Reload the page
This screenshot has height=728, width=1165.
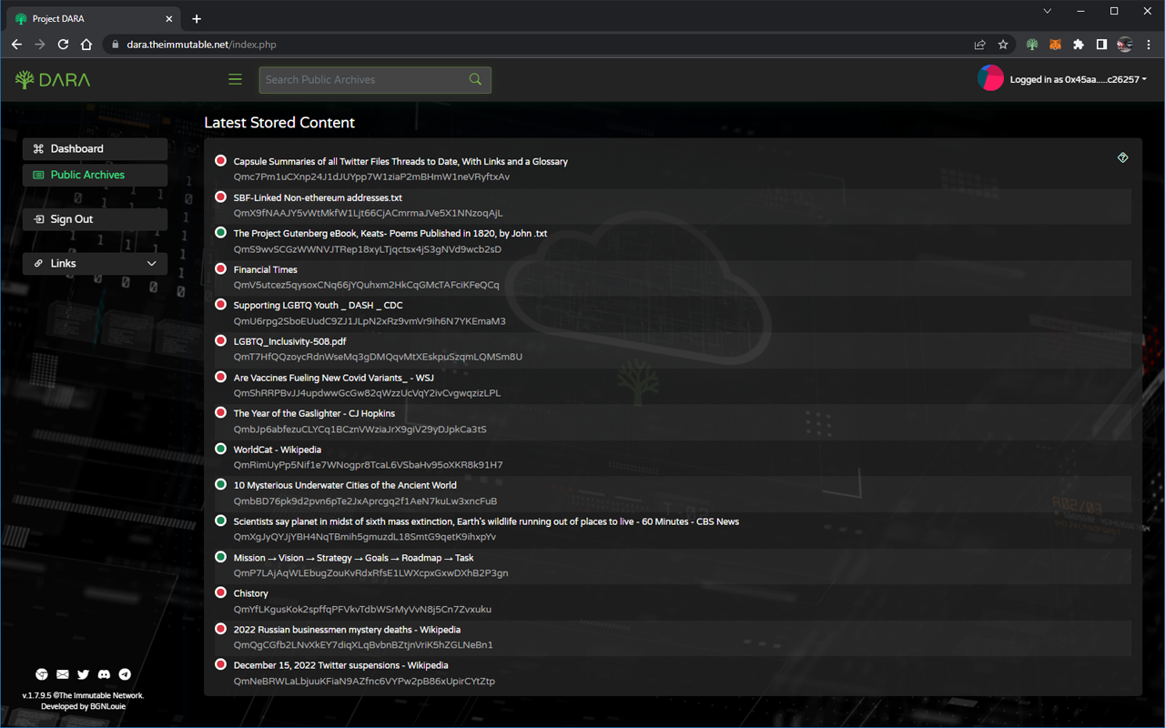63,45
